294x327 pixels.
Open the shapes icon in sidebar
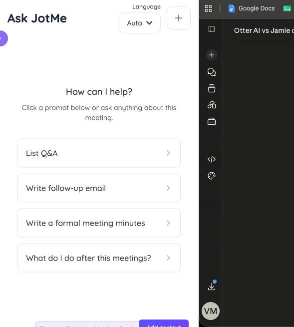point(212,105)
